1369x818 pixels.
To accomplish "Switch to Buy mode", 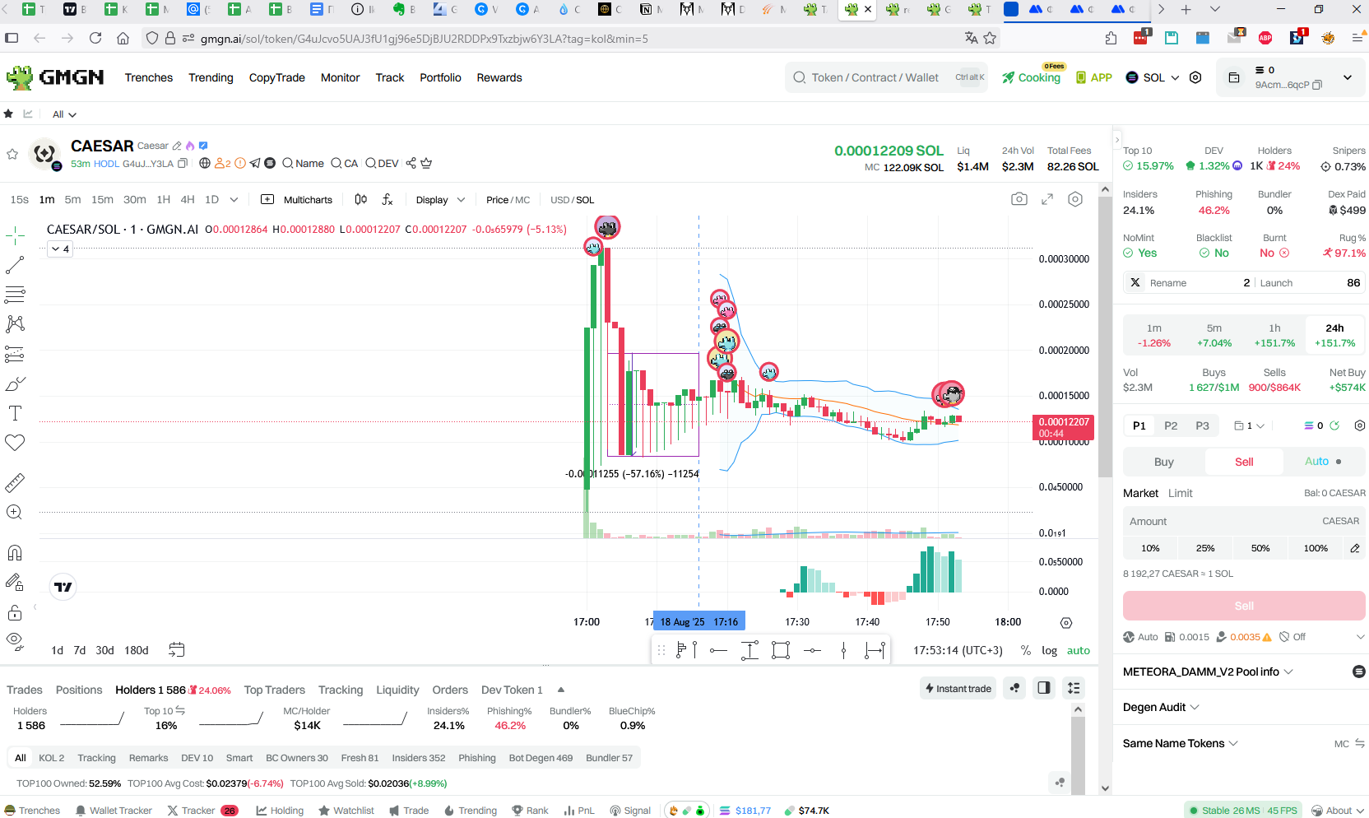I will pos(1163,462).
